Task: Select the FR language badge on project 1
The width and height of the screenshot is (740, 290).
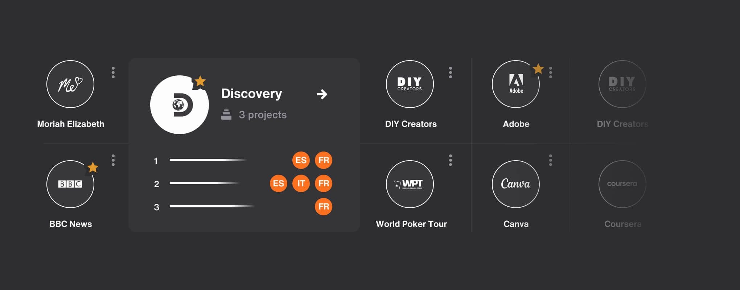Action: coord(324,160)
